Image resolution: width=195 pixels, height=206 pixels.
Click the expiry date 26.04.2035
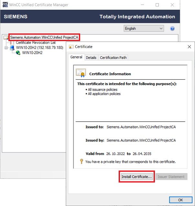pos(142,154)
